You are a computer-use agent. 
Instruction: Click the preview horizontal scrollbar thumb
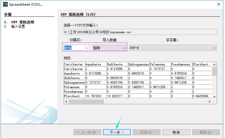[x=86, y=102]
